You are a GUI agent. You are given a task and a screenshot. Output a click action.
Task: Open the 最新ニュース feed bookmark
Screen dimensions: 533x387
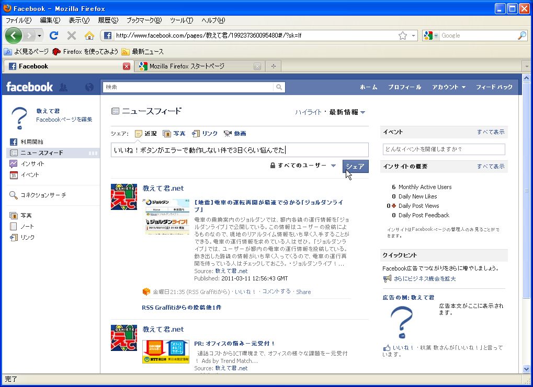[x=143, y=52]
